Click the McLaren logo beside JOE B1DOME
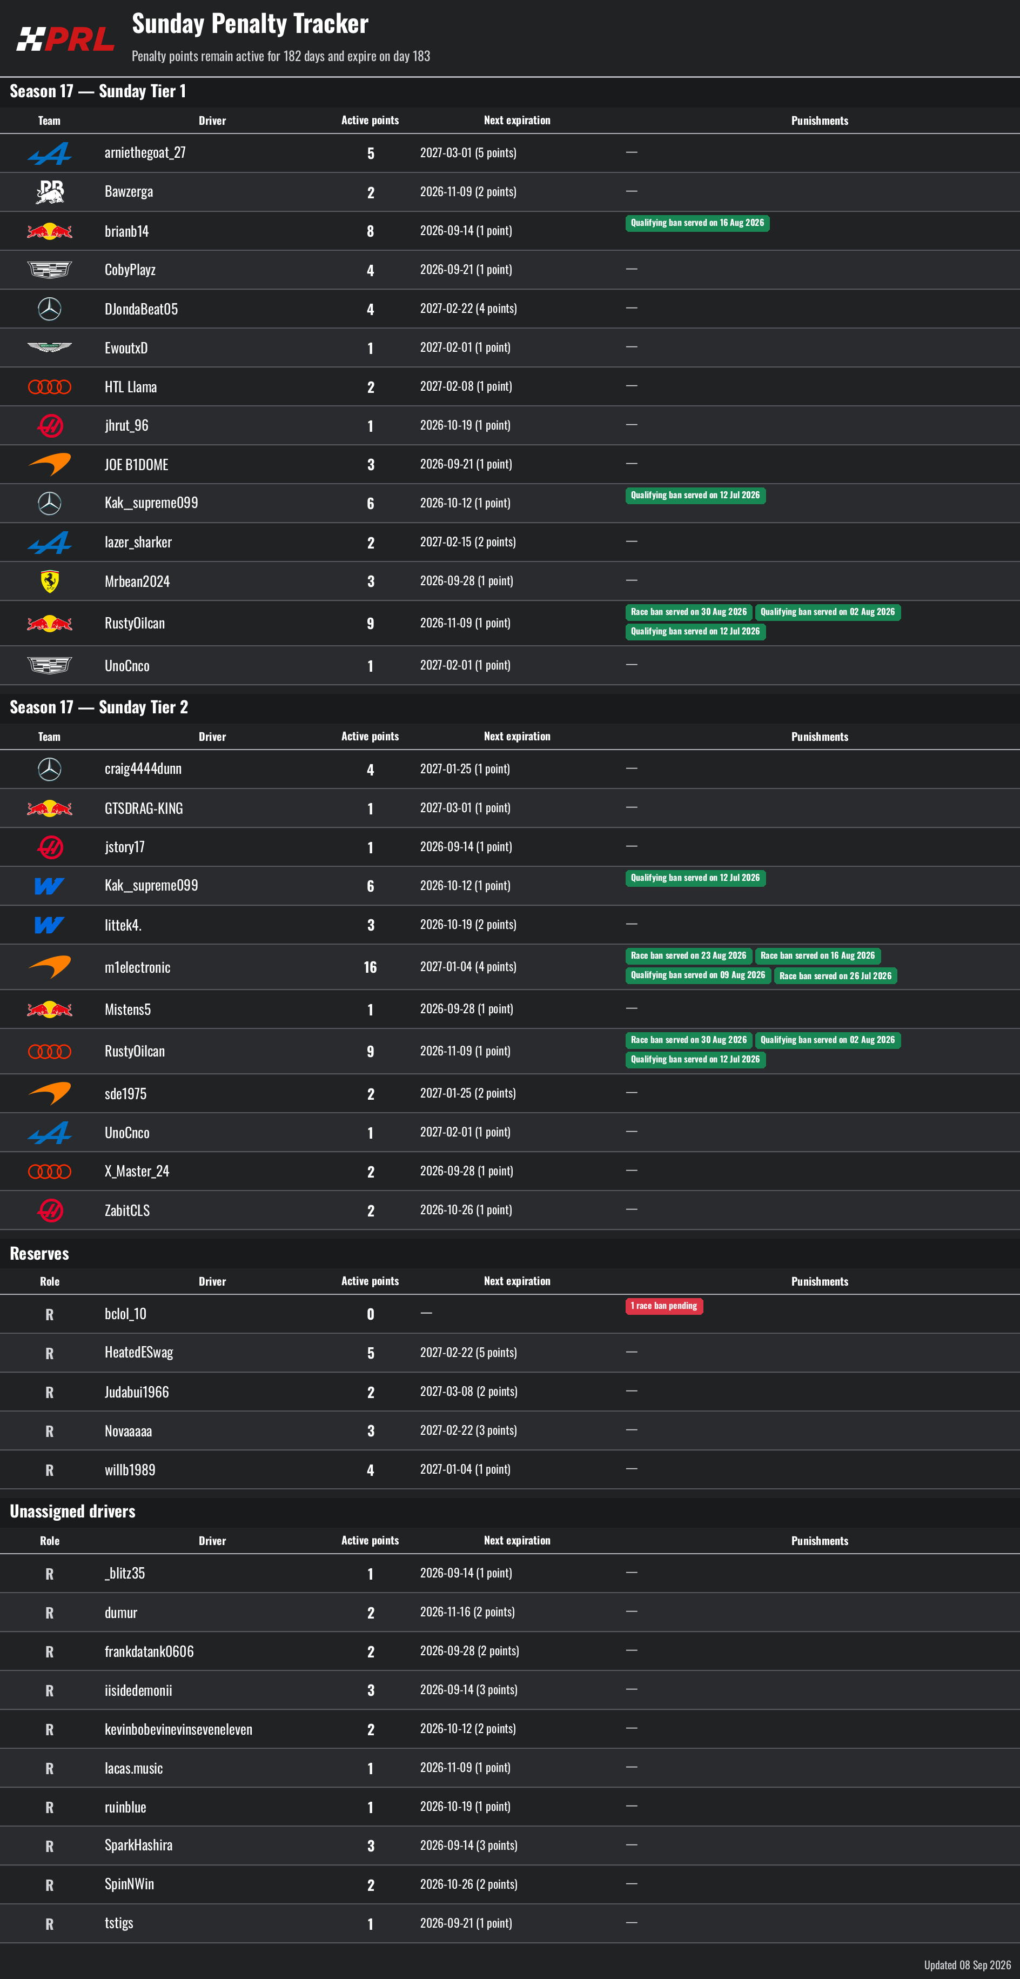This screenshot has height=1979, width=1020. 50,465
